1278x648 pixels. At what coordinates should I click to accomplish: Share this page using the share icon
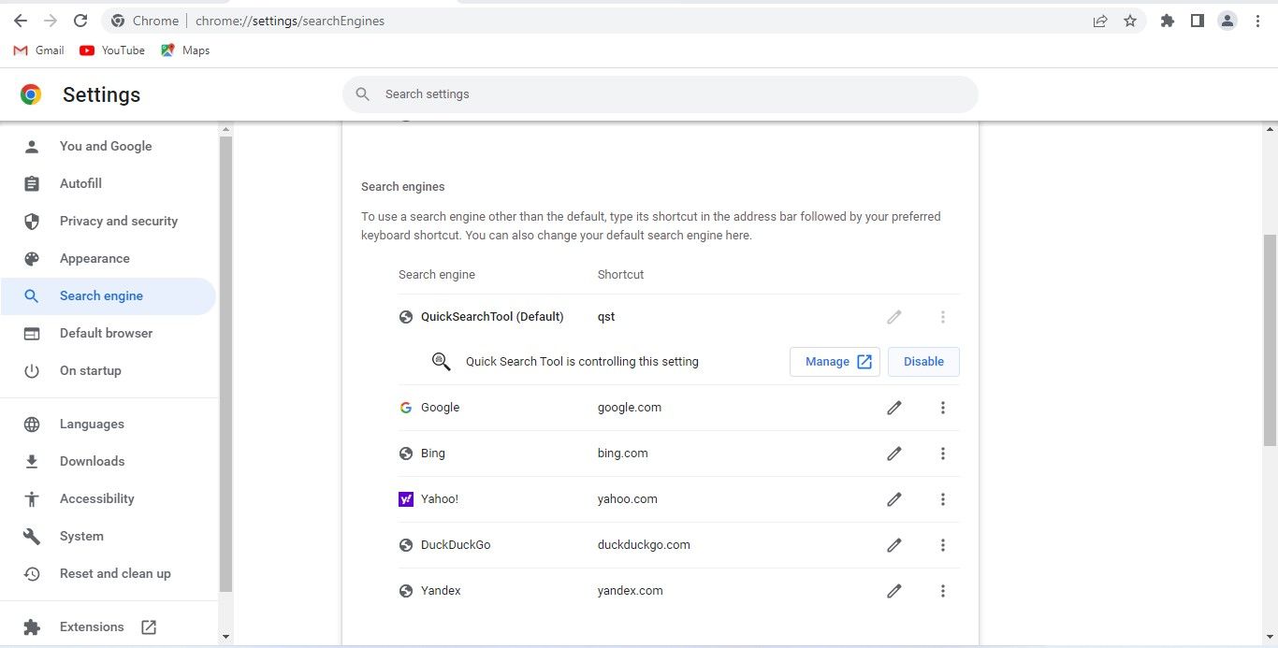point(1100,21)
